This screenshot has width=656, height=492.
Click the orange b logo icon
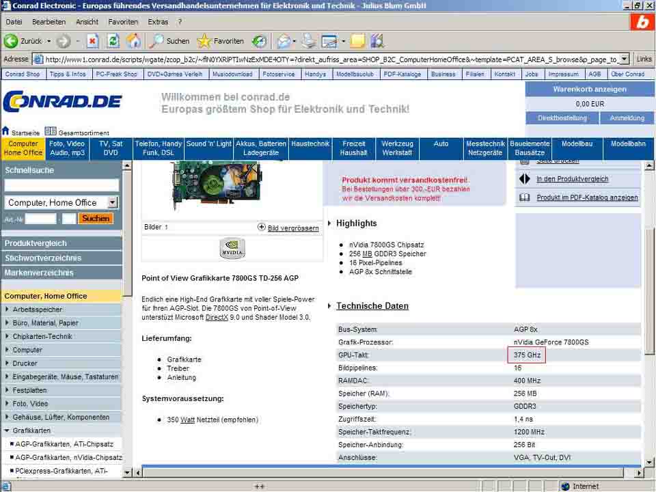pos(642,22)
